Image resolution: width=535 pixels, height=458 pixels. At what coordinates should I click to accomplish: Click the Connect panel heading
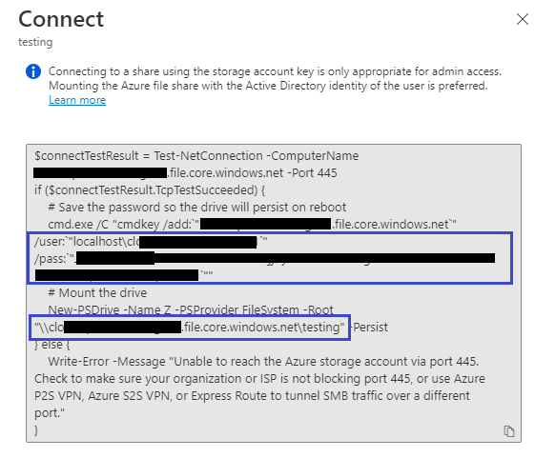[x=61, y=19]
